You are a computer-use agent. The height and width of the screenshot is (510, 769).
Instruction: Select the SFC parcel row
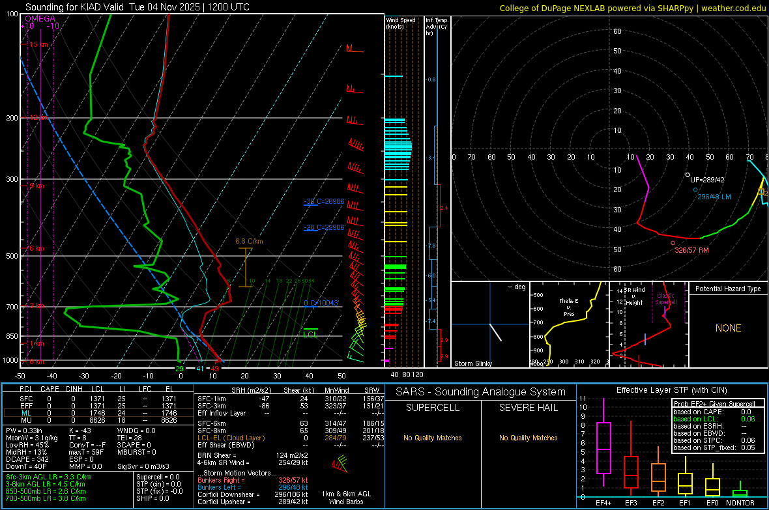97,399
